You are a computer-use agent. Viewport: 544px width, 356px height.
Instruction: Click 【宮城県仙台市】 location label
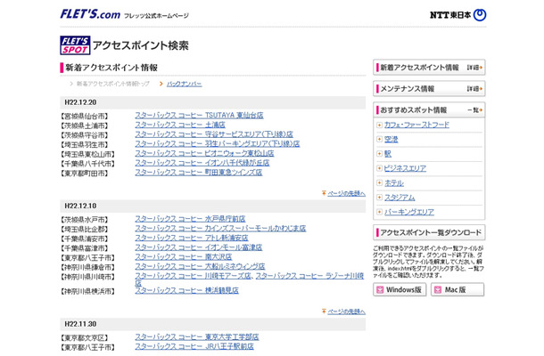[x=85, y=117]
